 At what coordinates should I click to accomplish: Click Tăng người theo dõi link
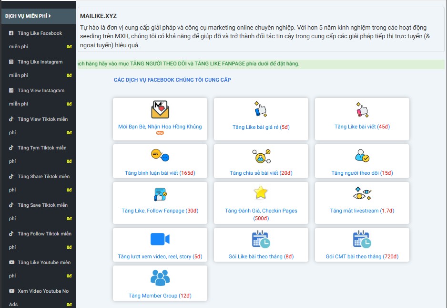coord(362,173)
